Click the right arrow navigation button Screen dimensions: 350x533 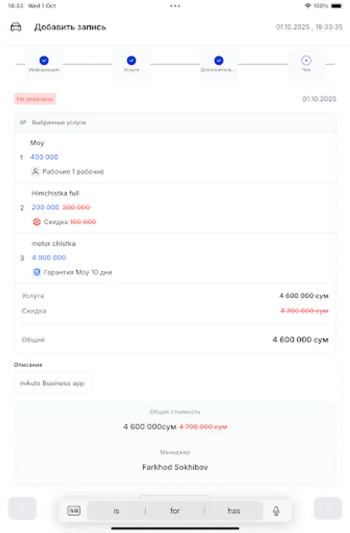click(x=328, y=509)
